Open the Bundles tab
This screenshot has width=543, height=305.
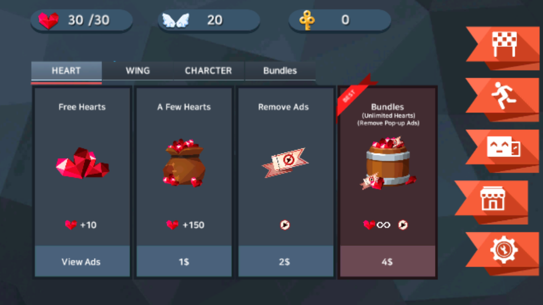click(280, 71)
